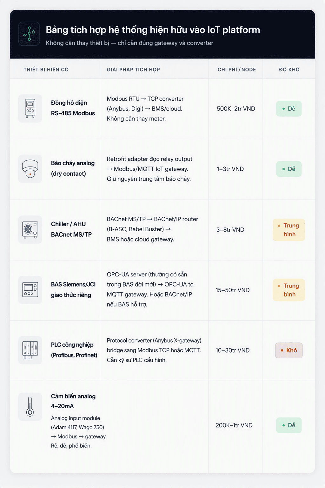Click Trung bình badge for BAS Siemens/JCI
Screen dimensions: 325x488
pos(289,290)
